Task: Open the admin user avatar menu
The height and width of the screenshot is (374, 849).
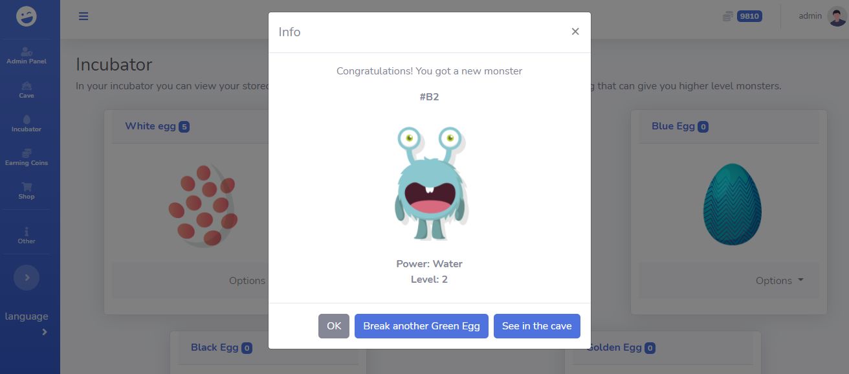Action: 837,16
